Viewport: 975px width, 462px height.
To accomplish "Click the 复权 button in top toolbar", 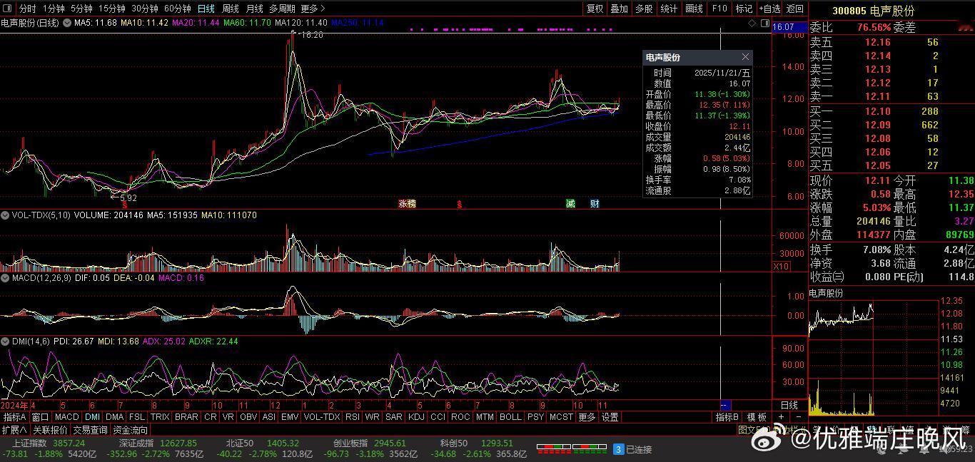I will click(x=595, y=9).
